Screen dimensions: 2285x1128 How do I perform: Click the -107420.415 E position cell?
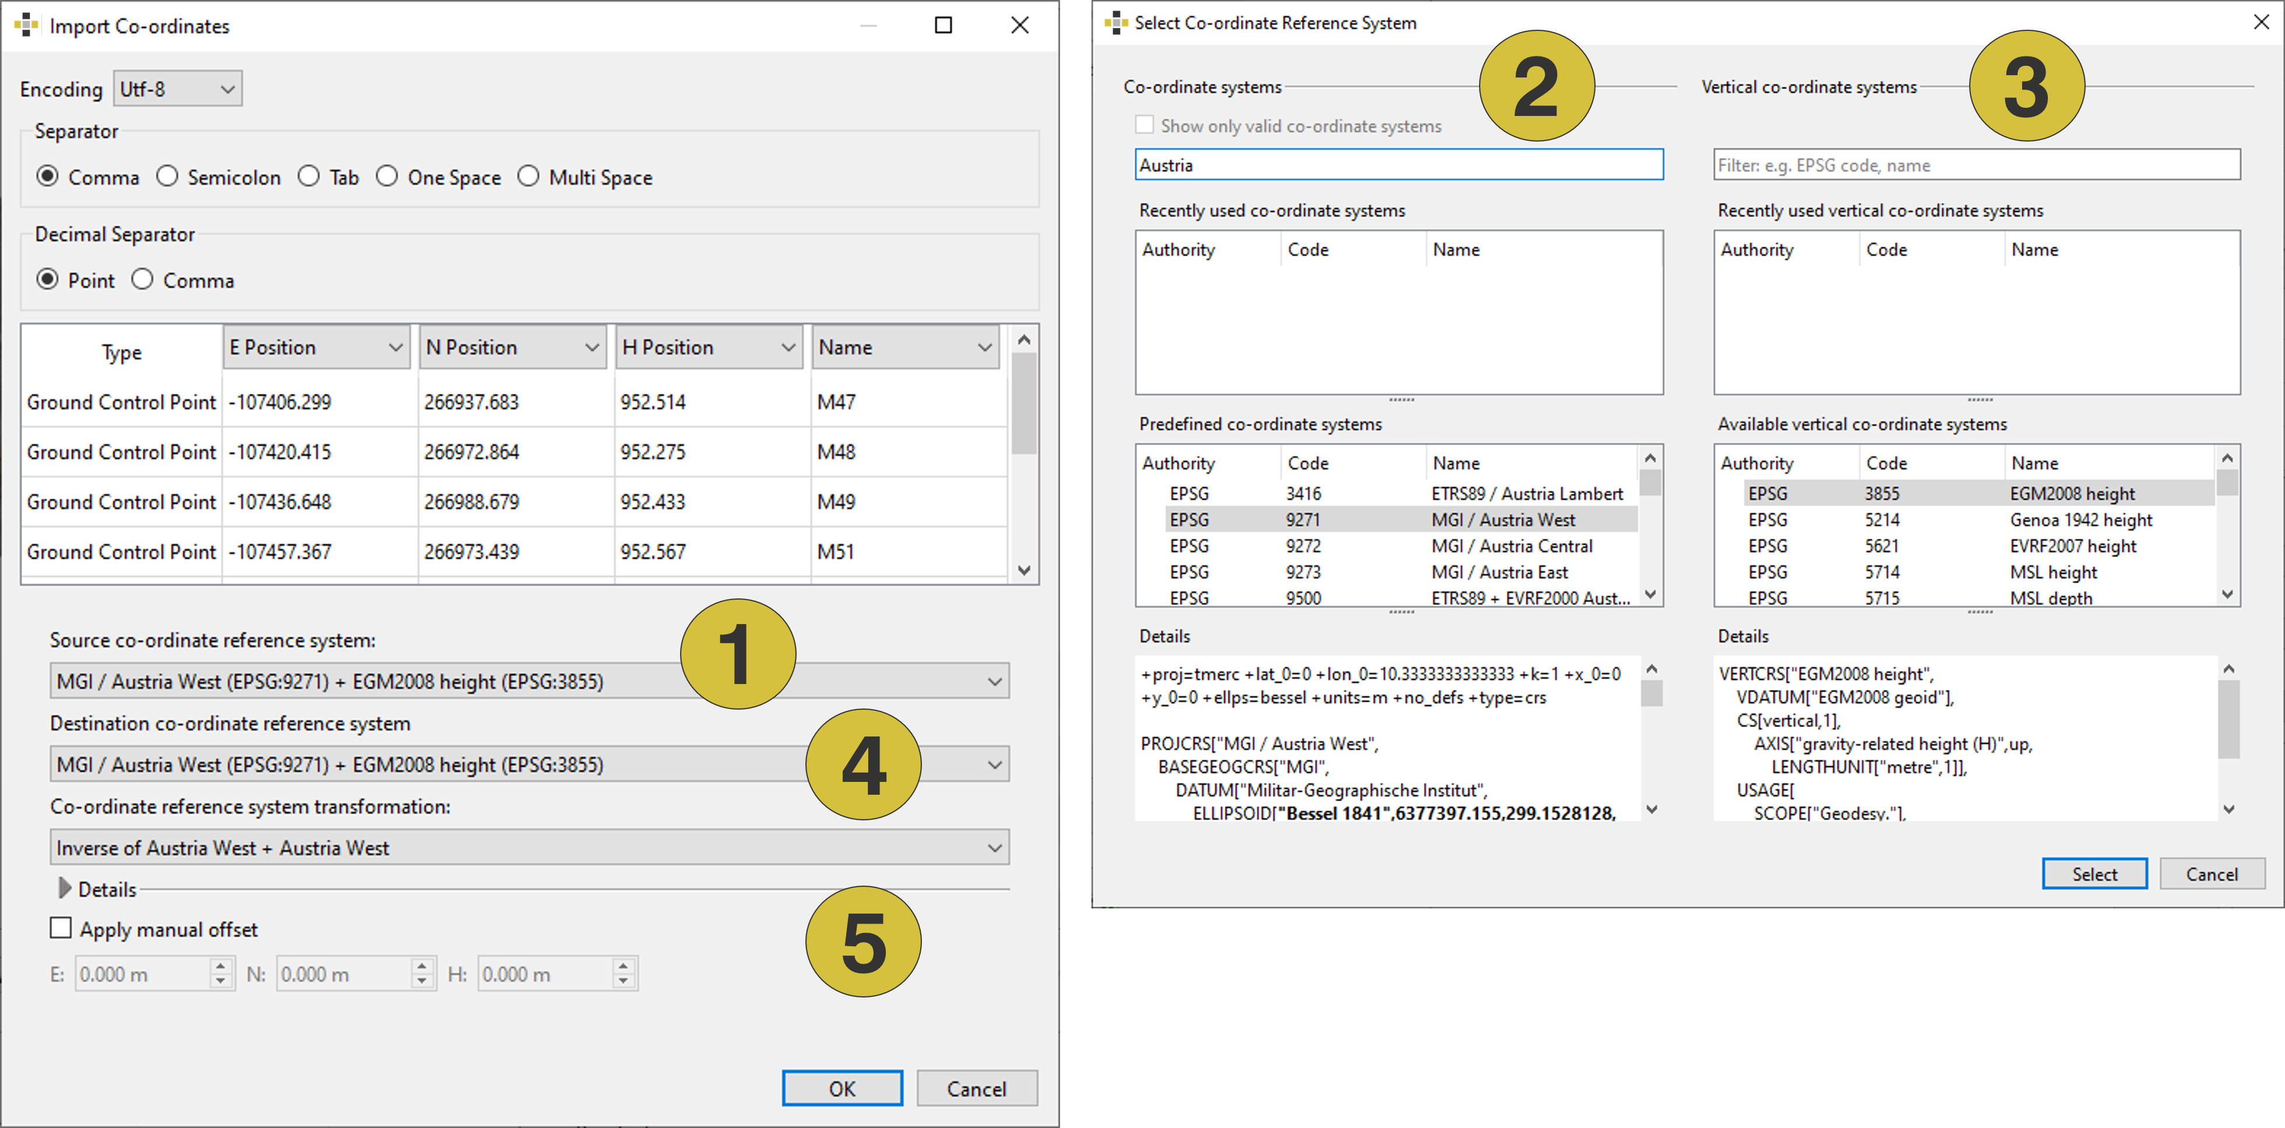pyautogui.click(x=319, y=452)
